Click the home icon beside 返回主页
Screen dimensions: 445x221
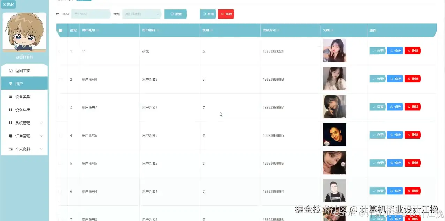click(11, 71)
